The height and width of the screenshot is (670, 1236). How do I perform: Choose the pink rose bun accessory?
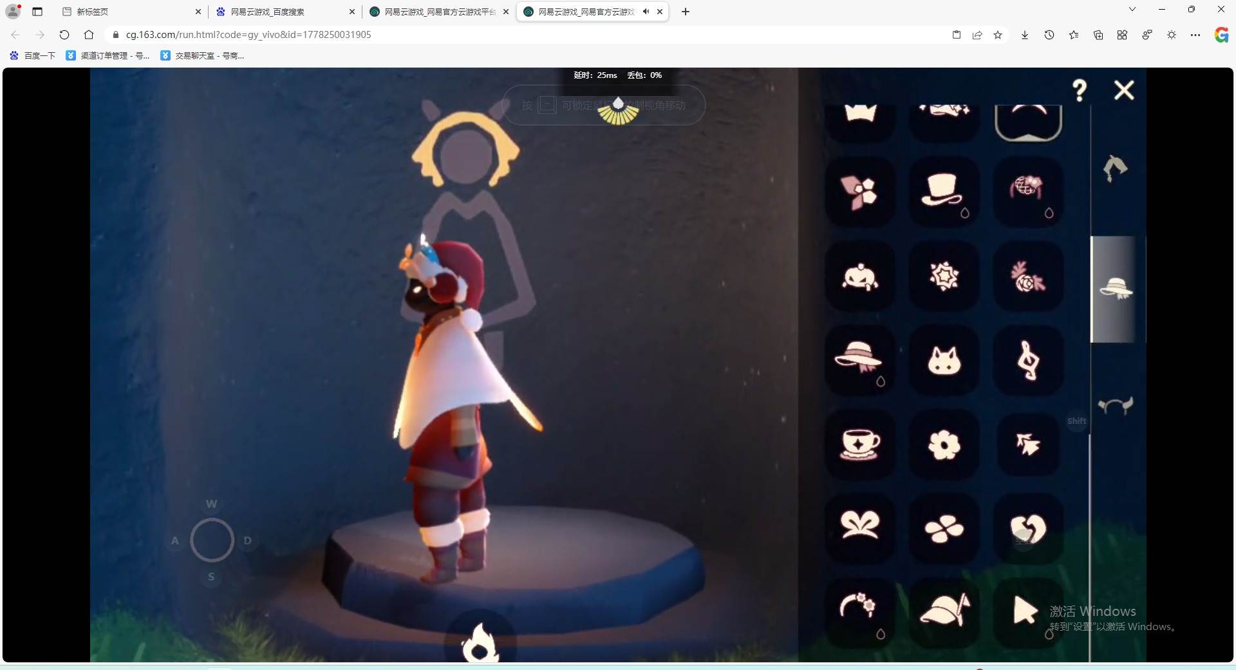[x=1028, y=191]
